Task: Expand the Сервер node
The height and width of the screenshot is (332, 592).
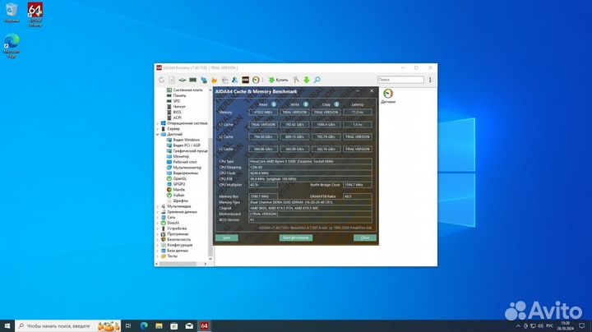Action: pos(157,129)
